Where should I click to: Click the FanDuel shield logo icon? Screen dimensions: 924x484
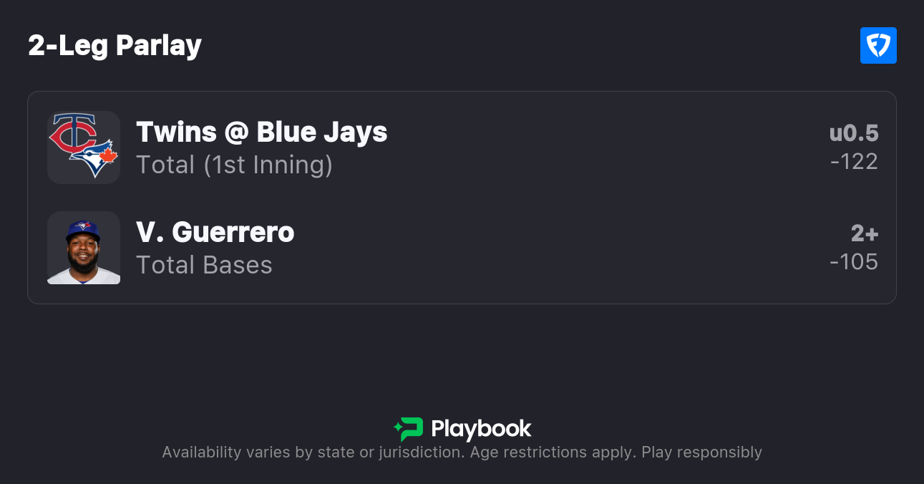pyautogui.click(x=878, y=46)
